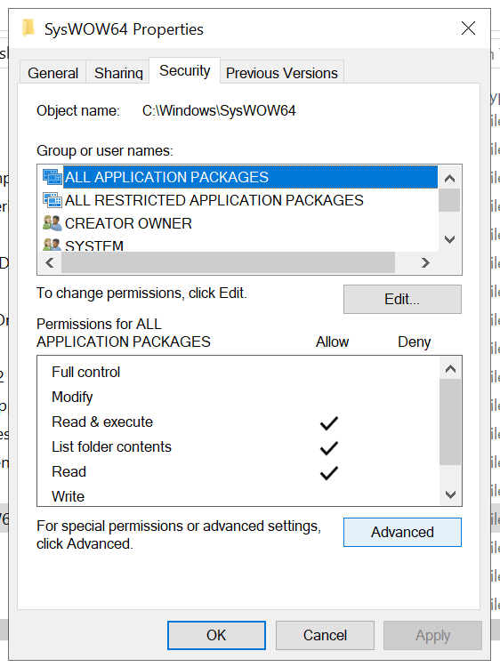500x667 pixels.
Task: Click the Write permission row
Action: pos(238,496)
